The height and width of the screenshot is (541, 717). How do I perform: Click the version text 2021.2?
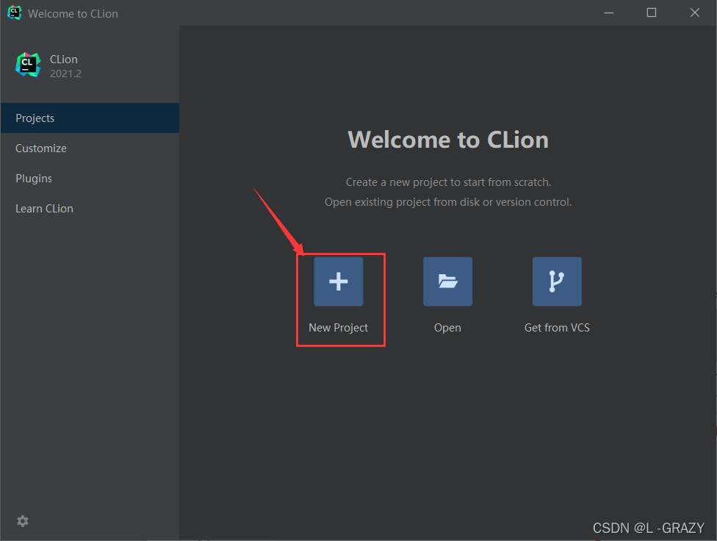[65, 74]
